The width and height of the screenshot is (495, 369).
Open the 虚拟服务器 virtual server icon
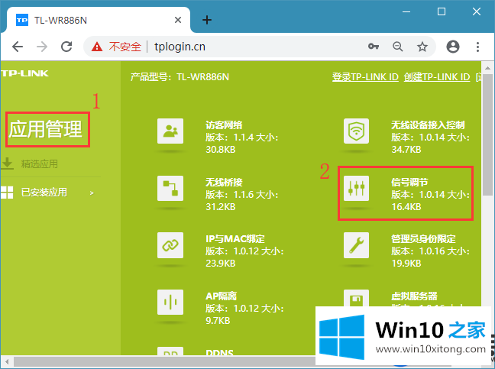click(356, 300)
